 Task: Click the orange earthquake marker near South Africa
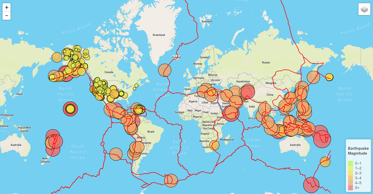(214, 145)
